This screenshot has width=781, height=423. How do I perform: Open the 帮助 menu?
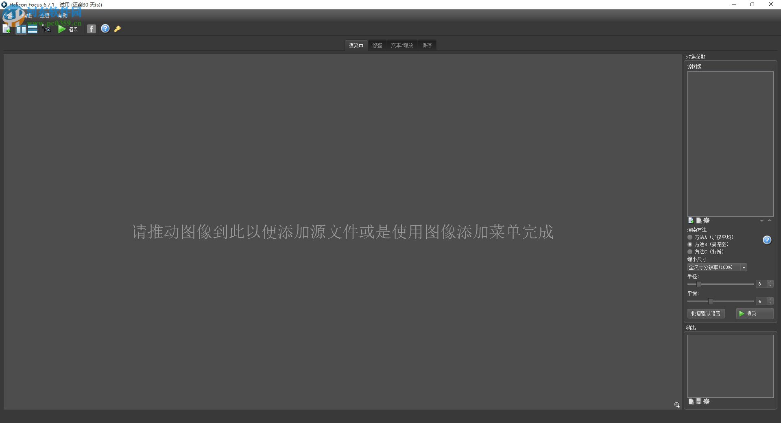[62, 16]
